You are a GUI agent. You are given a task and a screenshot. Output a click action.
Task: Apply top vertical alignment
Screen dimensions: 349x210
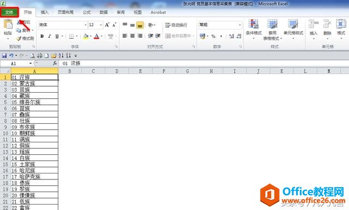[125, 25]
